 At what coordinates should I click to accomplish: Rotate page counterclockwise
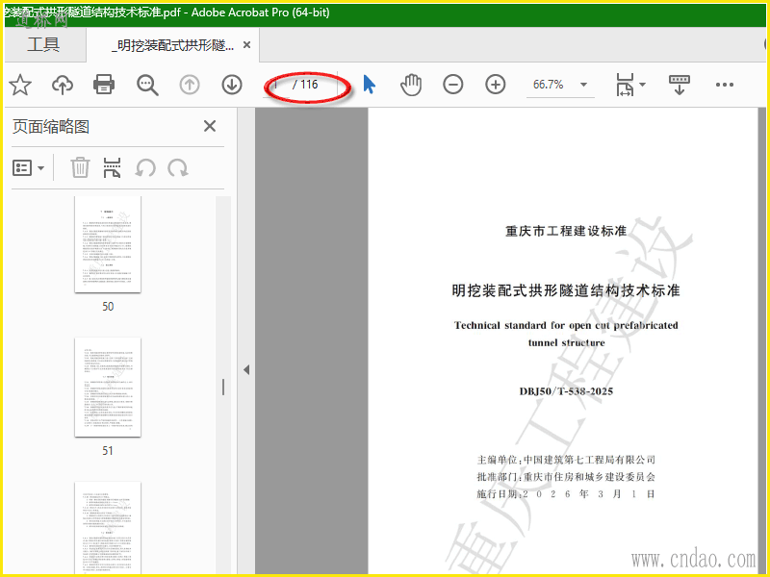(x=145, y=167)
